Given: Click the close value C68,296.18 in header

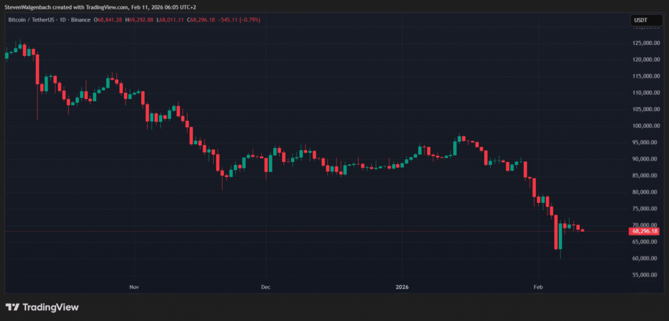Looking at the screenshot, I should (x=201, y=20).
